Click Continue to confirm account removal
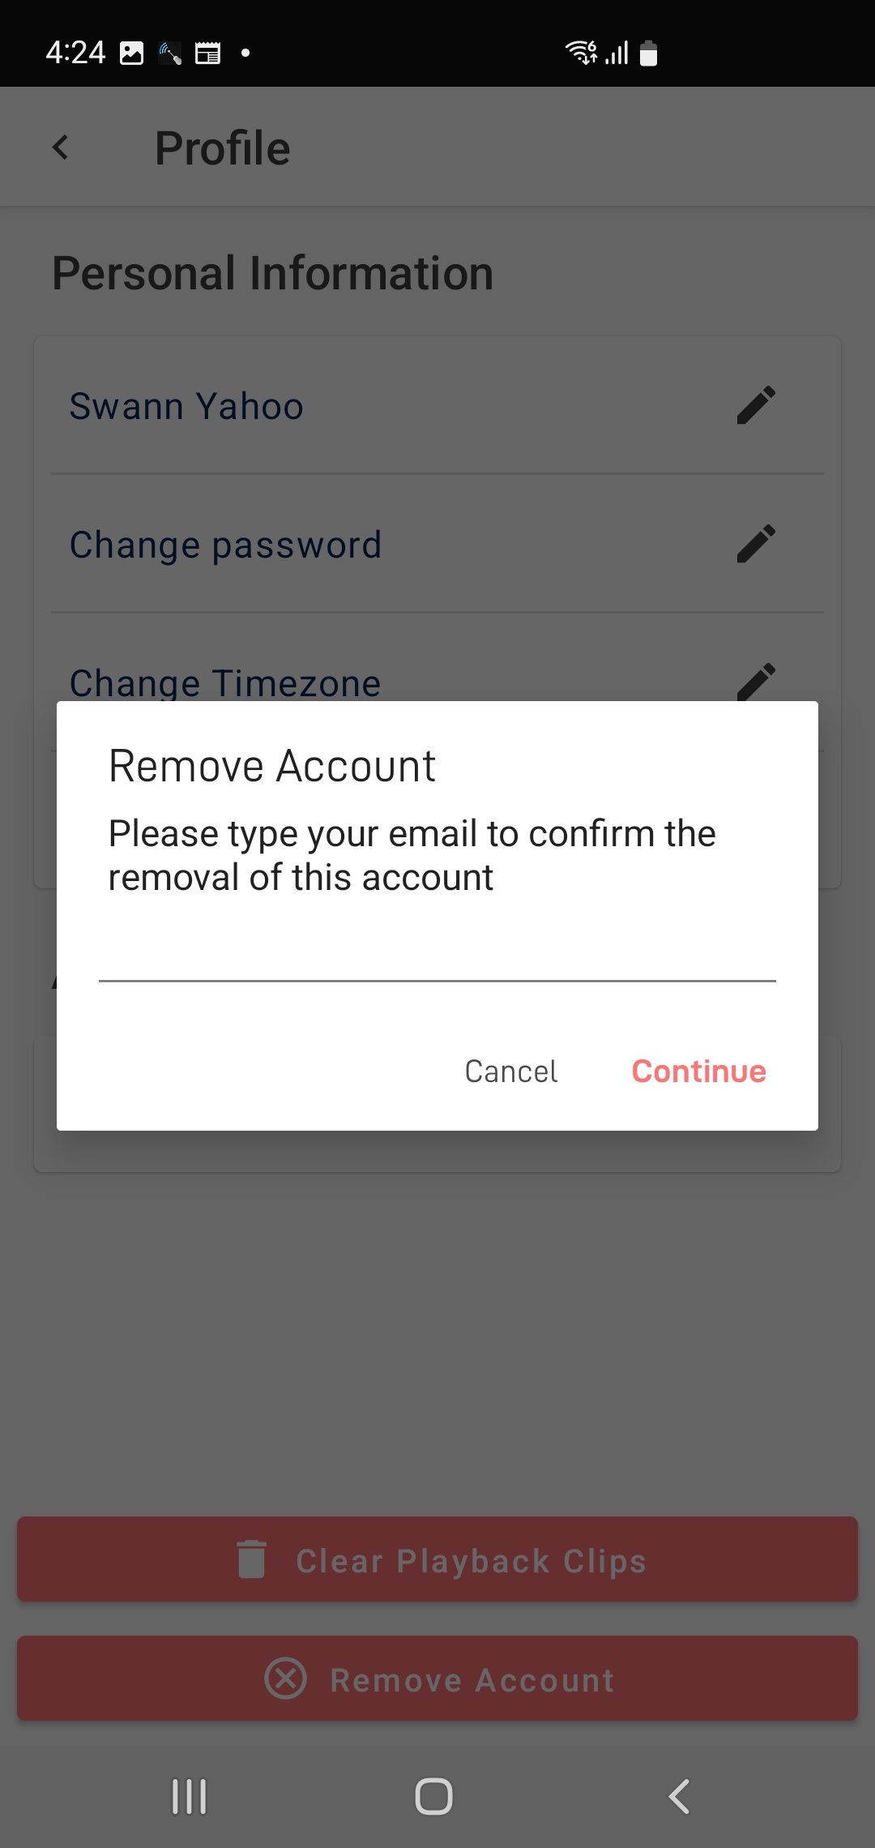 click(698, 1072)
